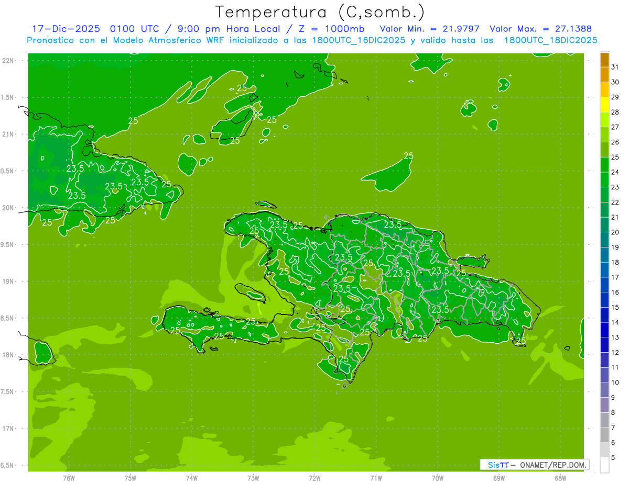
Task: Click the '68W' longitude axis label
Action: [x=560, y=478]
